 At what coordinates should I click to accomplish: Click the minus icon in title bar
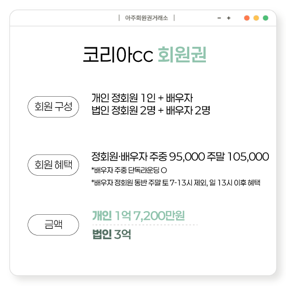click(219, 18)
